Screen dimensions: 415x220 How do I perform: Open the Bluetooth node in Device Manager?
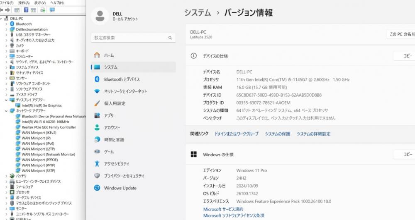point(24,24)
